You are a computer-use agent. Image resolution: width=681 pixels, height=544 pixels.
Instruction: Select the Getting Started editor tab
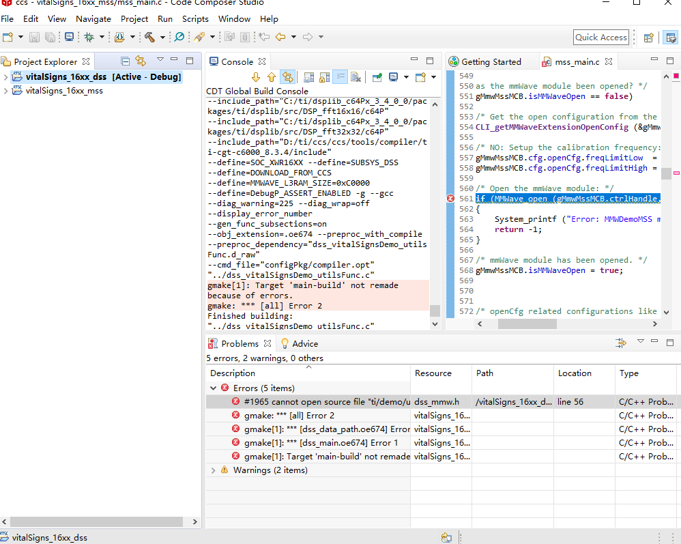[x=490, y=61]
